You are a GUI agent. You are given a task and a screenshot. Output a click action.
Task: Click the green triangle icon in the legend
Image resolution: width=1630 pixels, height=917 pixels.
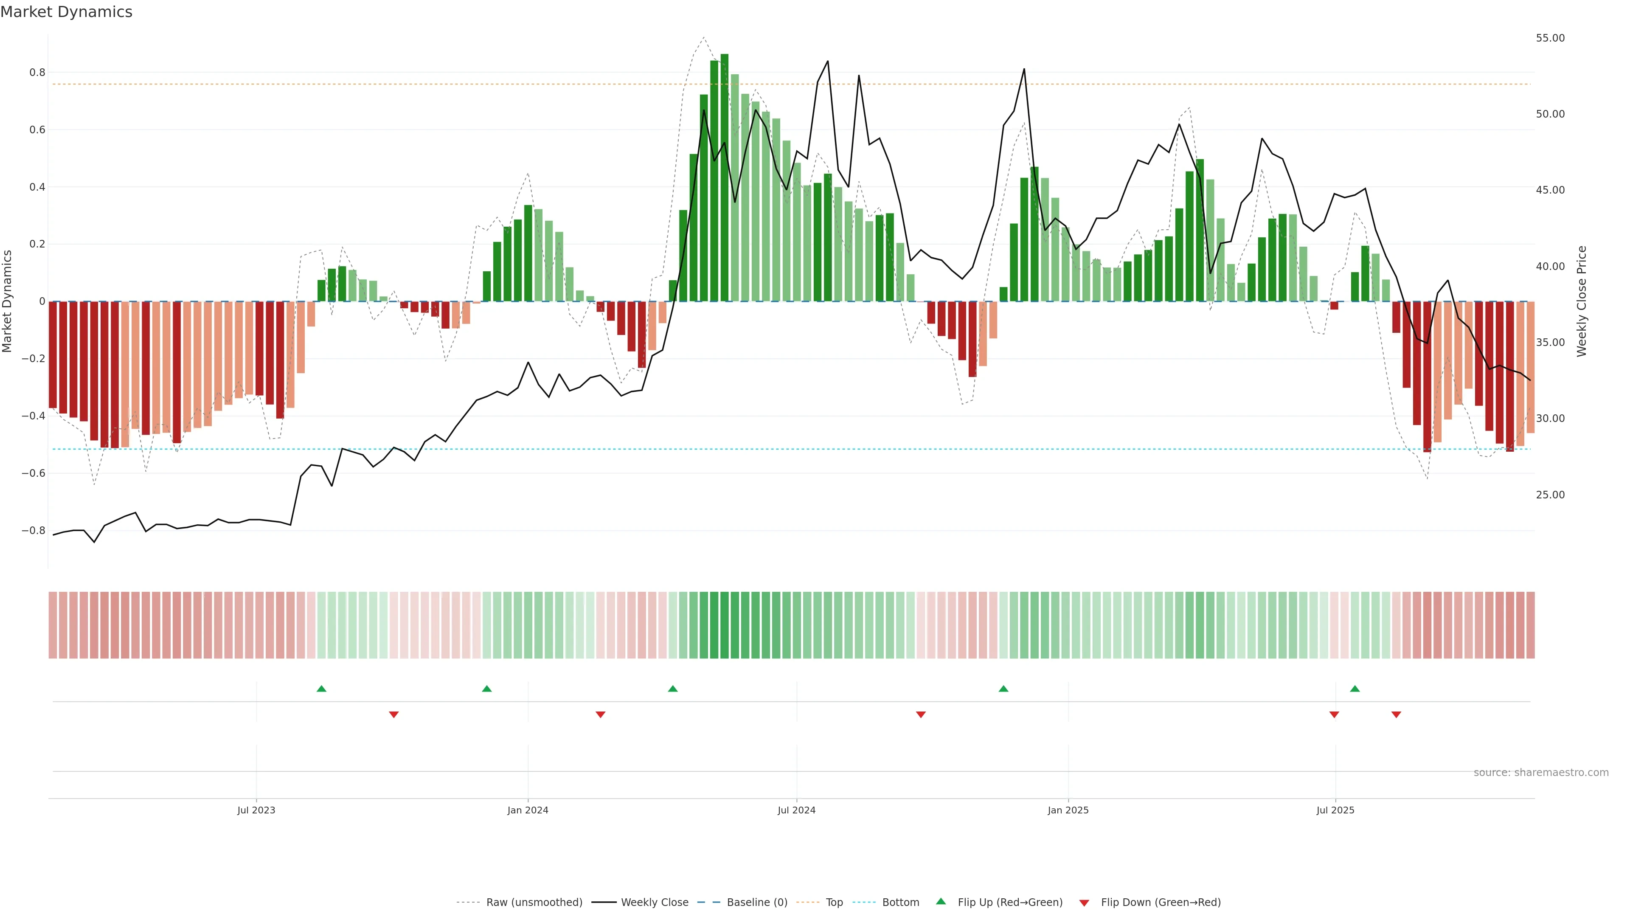(941, 901)
